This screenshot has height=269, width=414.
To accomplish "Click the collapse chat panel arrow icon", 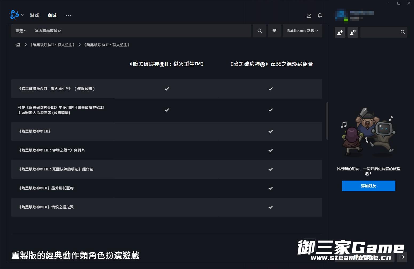I will click(402, 257).
